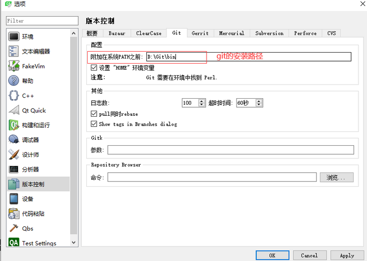The image size is (367, 261).
Task: Open the Qt Quick paper plane icon
Action: pos(14,110)
